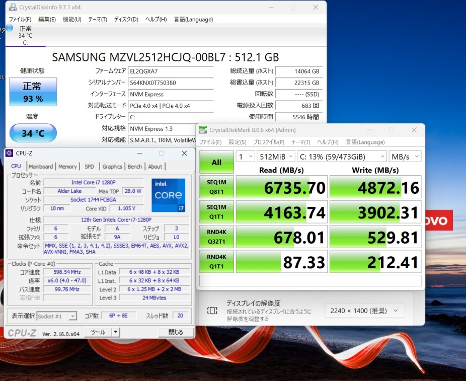Click the 34 °C temperature button

coord(33,133)
